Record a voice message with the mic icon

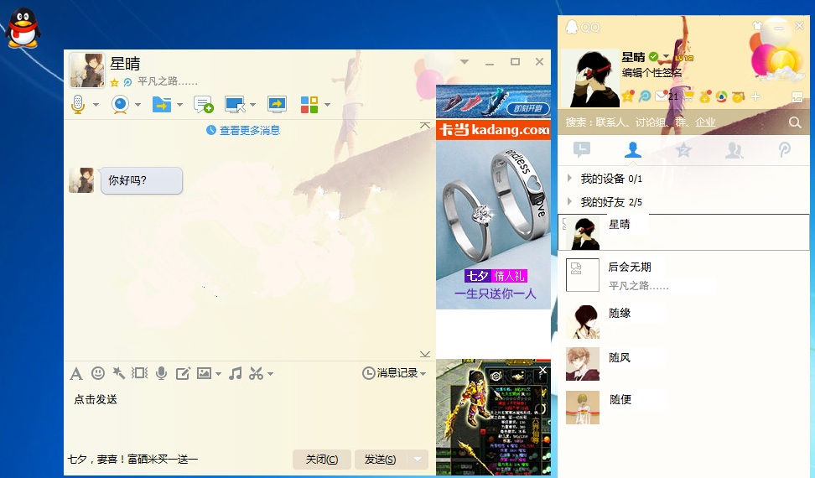pos(162,373)
